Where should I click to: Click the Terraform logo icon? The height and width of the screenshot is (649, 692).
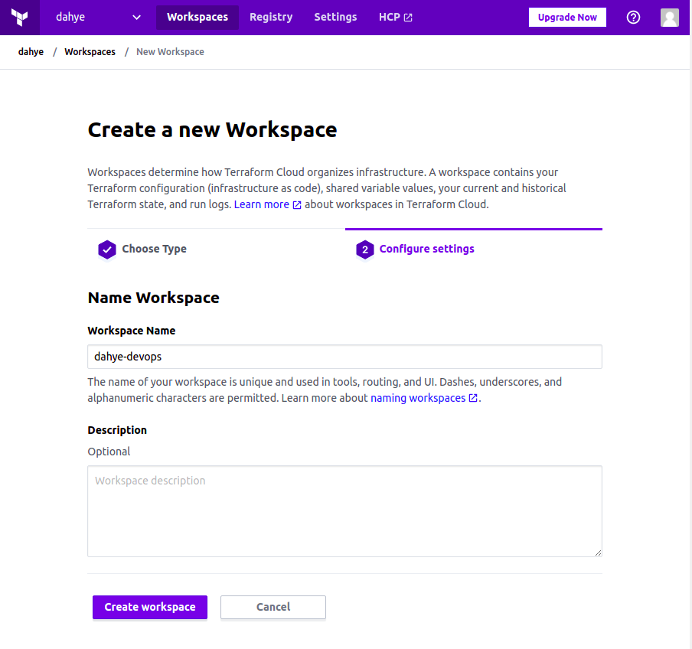pos(19,17)
